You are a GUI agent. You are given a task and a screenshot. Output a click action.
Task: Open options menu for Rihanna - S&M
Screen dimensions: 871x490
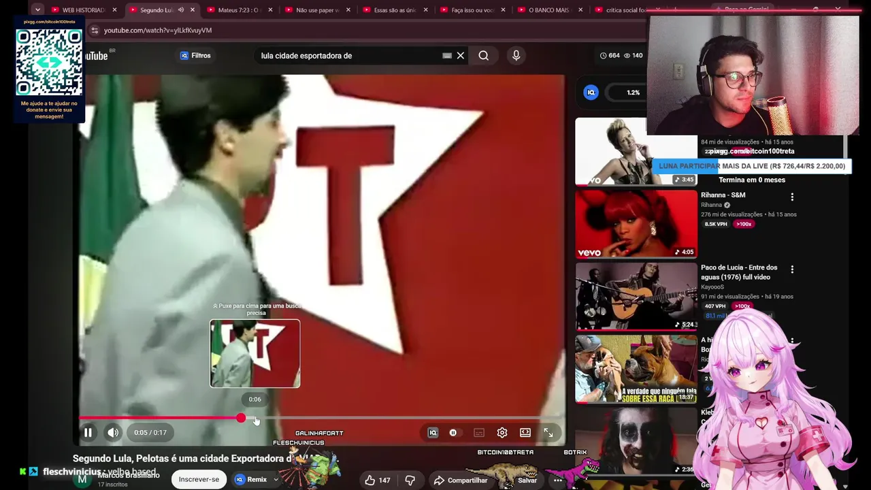coord(792,197)
